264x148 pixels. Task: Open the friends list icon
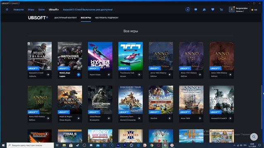tap(204, 9)
